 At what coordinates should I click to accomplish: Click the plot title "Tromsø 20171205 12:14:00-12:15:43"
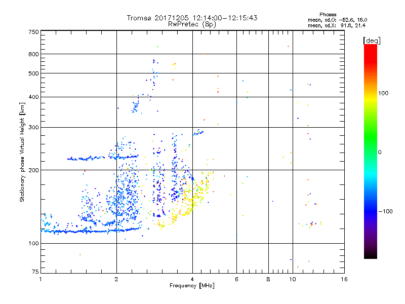(x=192, y=18)
